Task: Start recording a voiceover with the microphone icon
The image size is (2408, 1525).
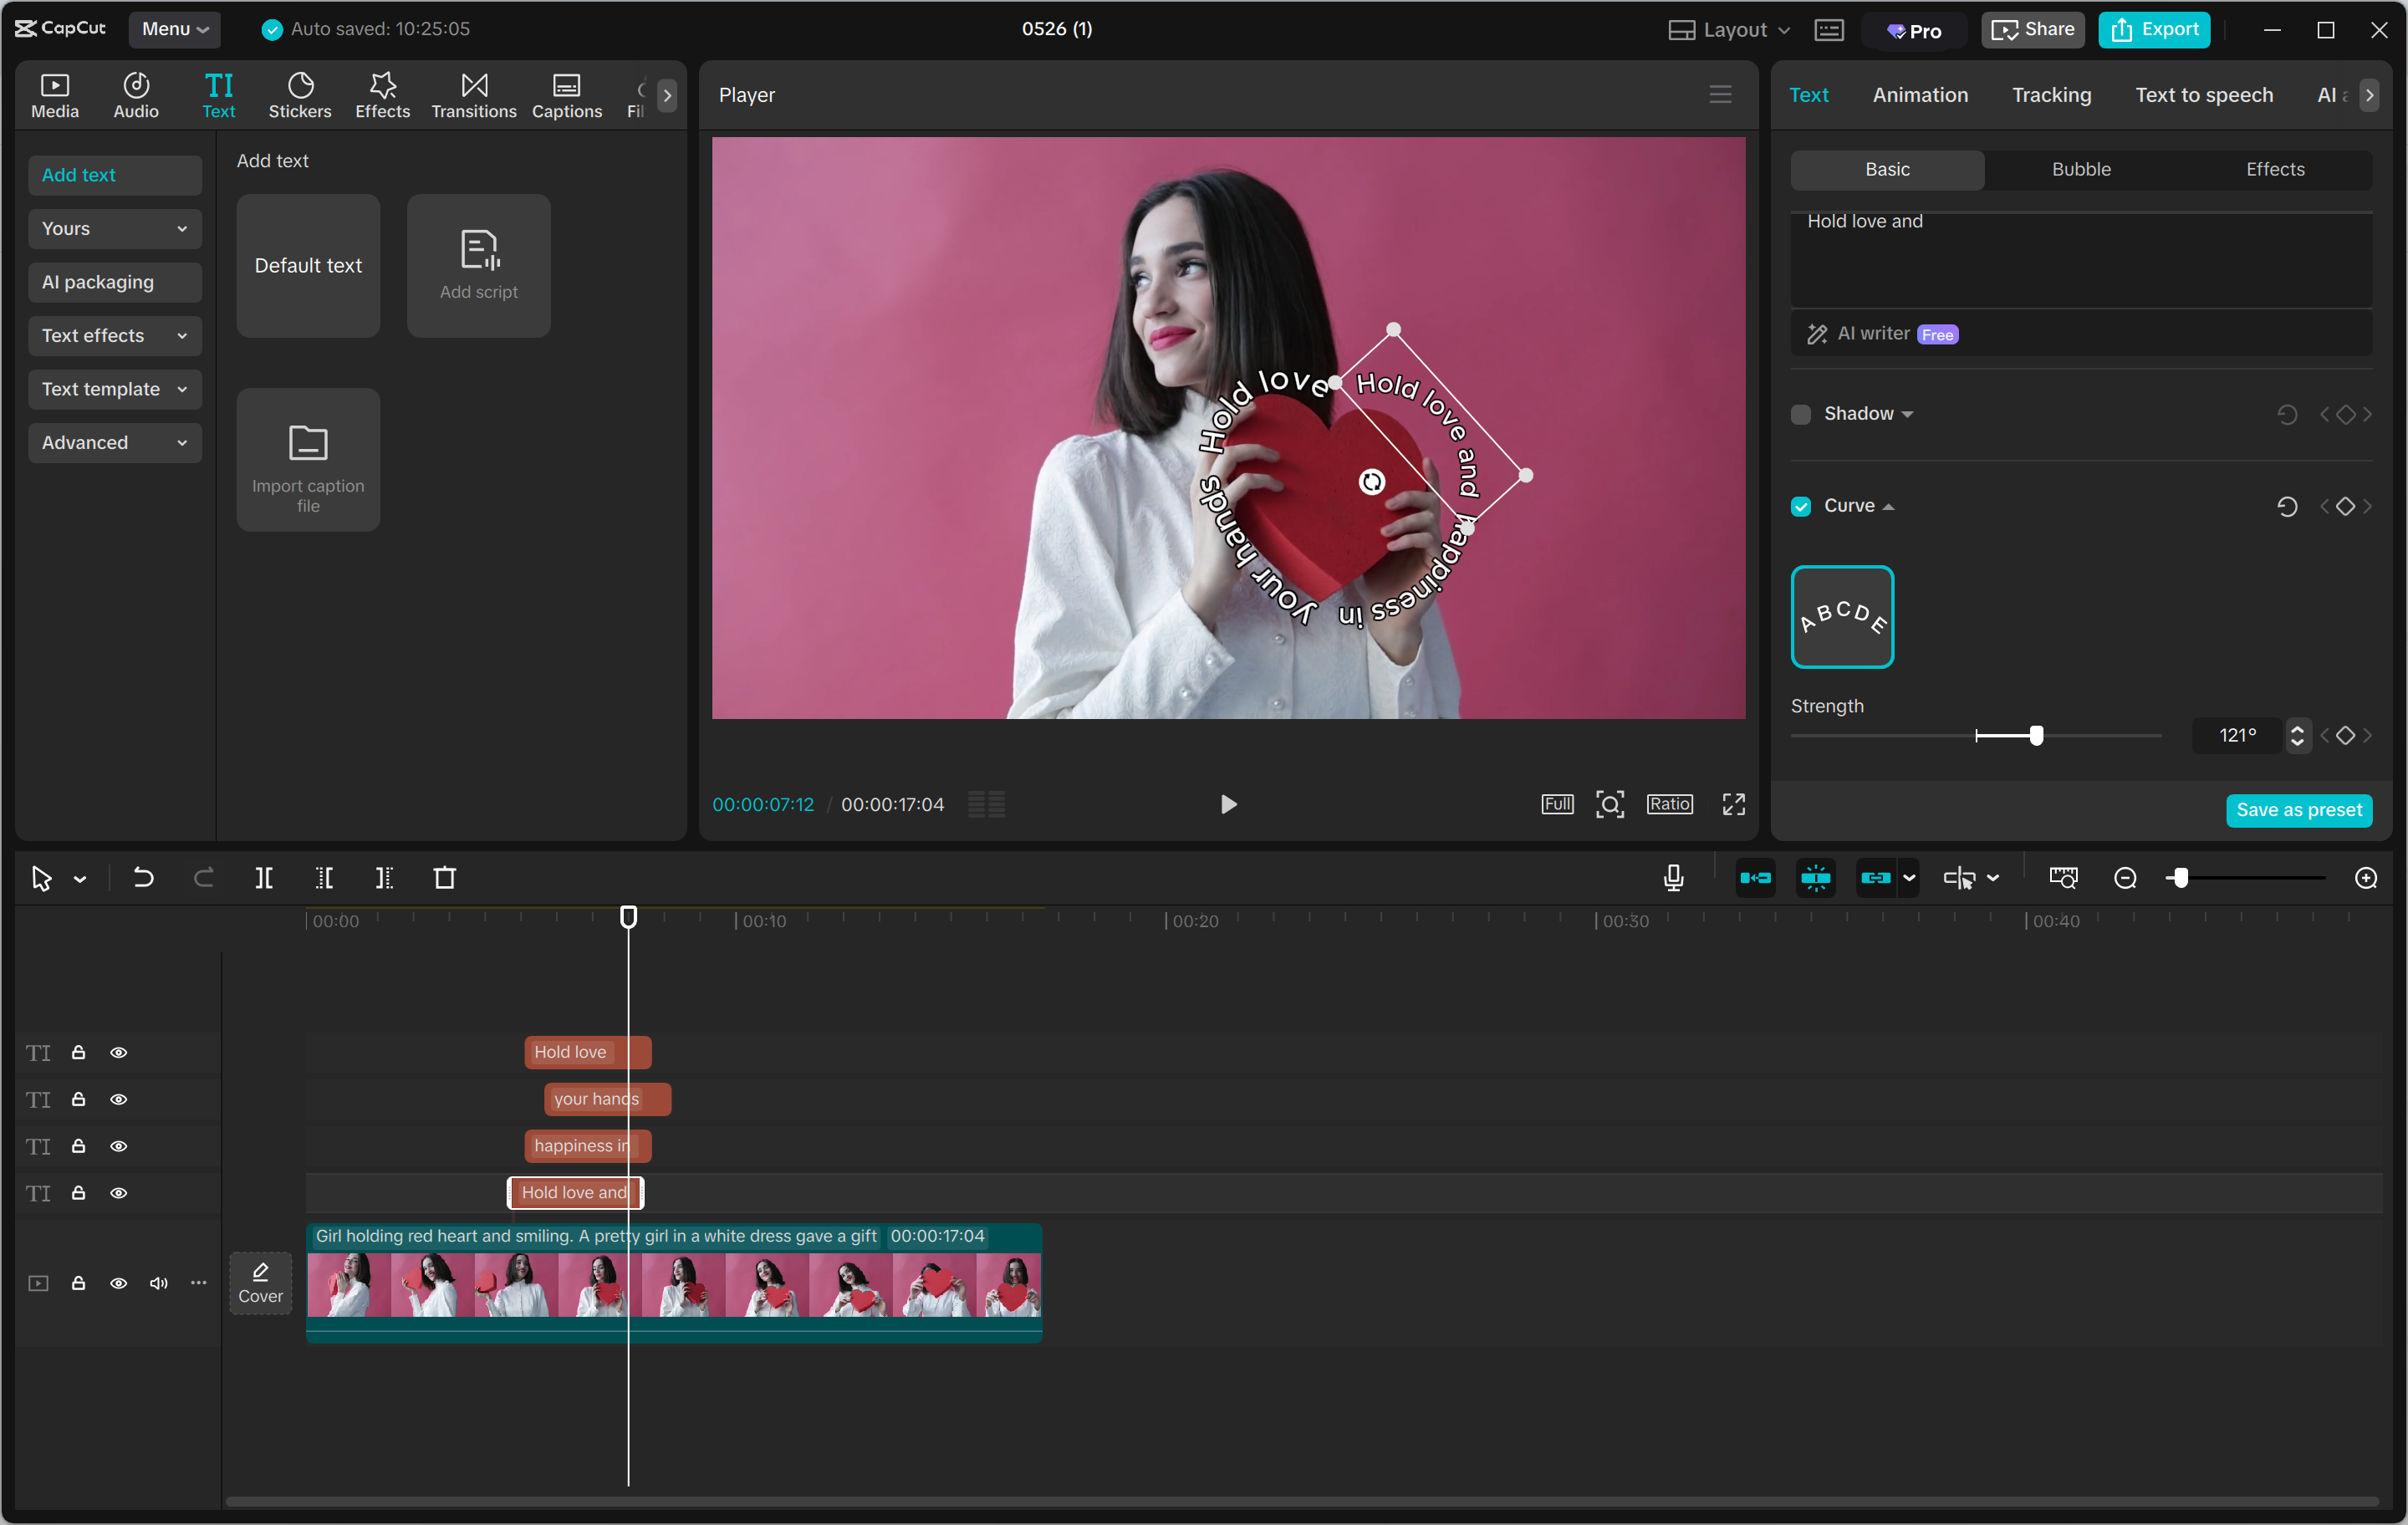Action: point(1672,877)
